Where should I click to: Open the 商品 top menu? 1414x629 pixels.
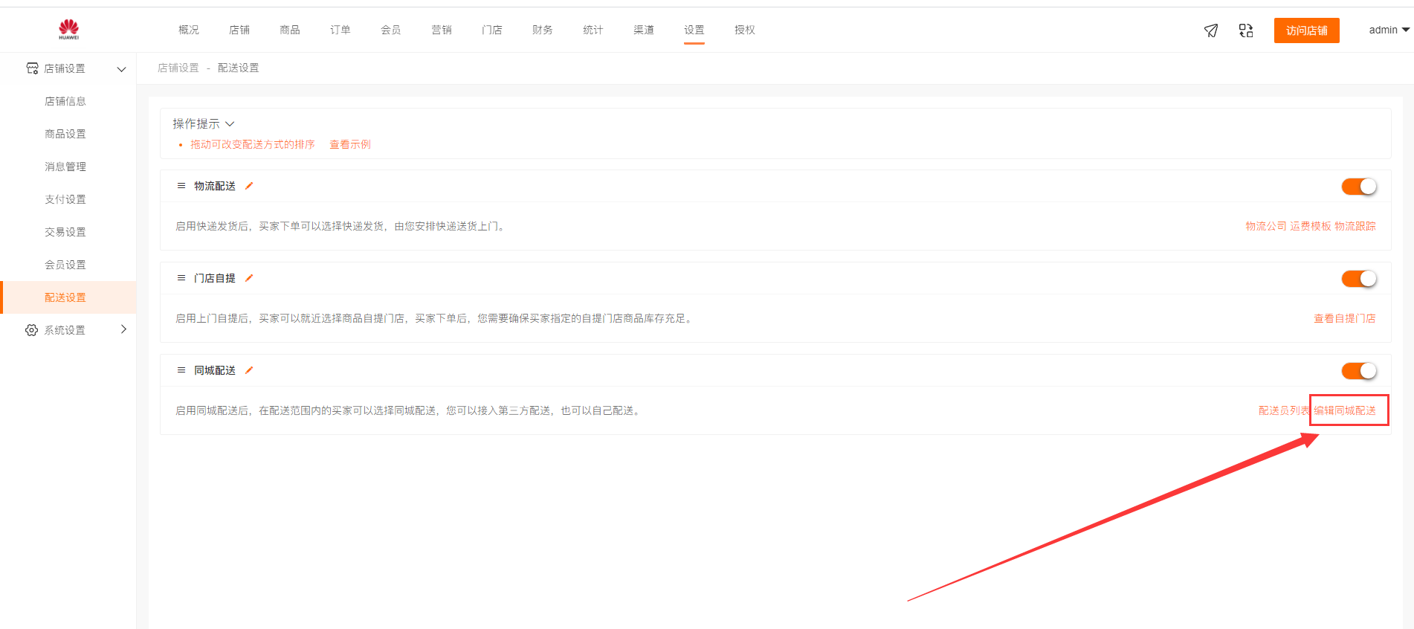290,30
